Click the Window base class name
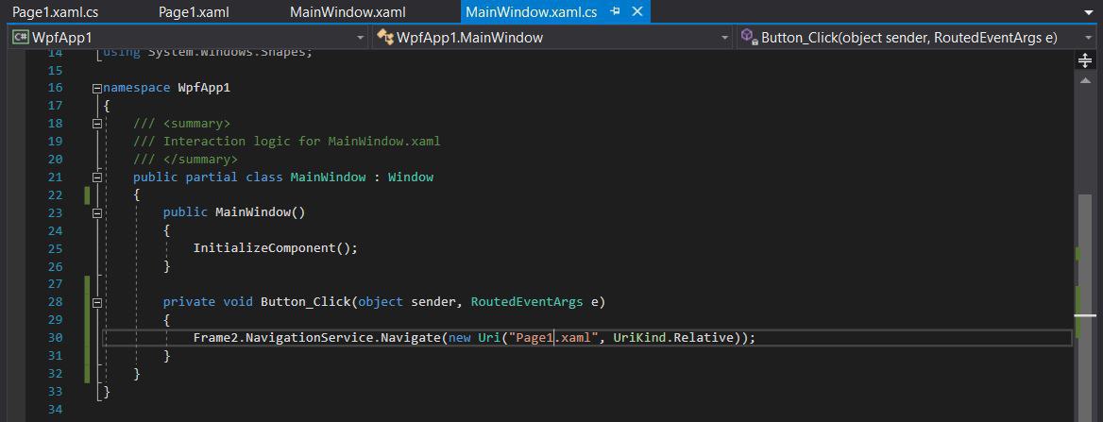This screenshot has height=422, width=1103. 411,177
